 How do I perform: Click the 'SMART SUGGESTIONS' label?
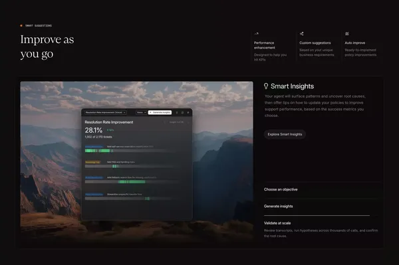point(39,26)
